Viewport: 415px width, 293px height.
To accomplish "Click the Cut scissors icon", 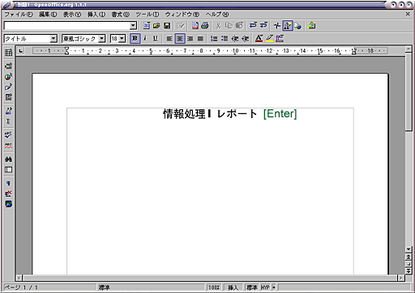I will [x=218, y=26].
